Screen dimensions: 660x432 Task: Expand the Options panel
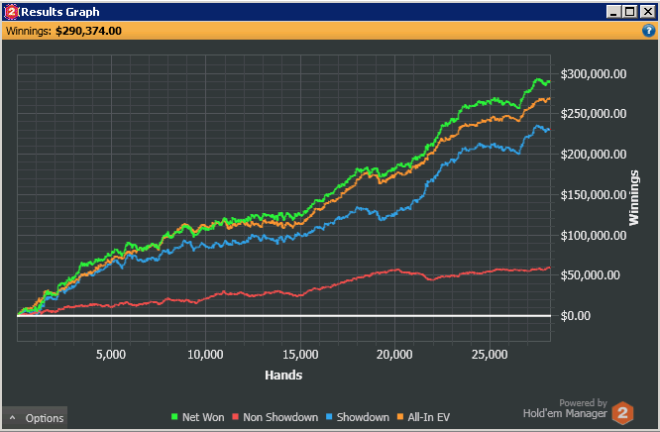pos(35,418)
